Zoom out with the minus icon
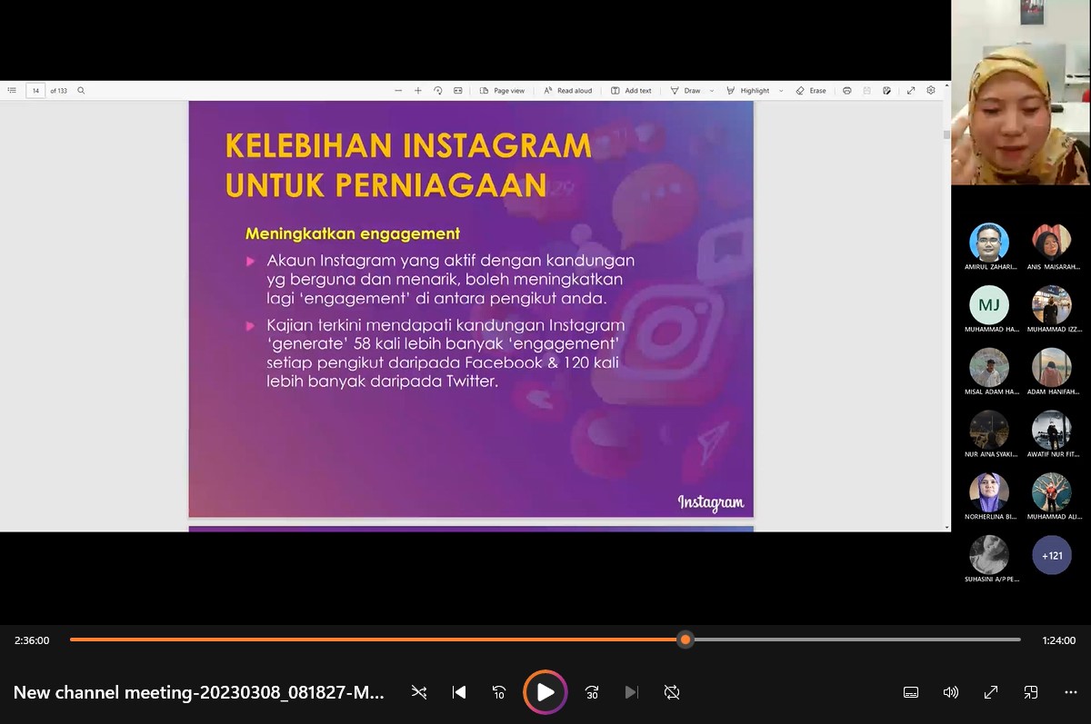Screen dimensions: 1091x724 [x=398, y=91]
